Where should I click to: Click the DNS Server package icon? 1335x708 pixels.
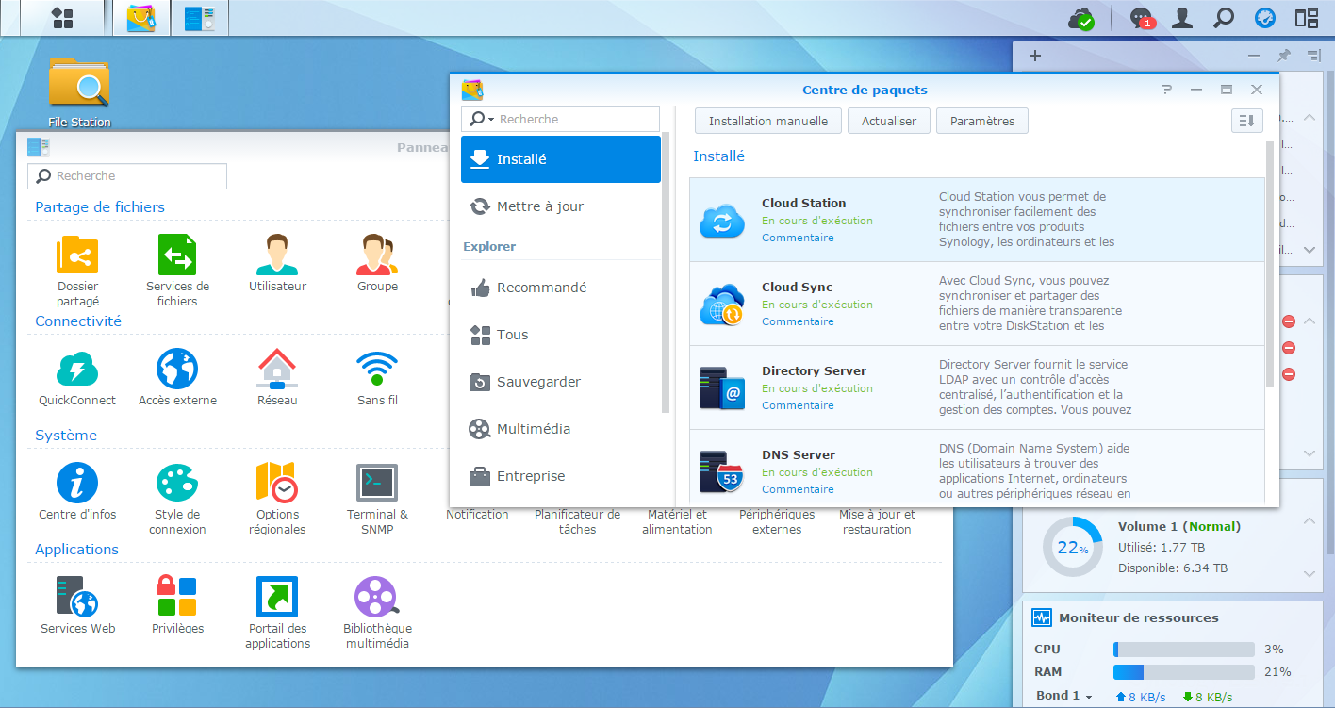click(x=722, y=472)
